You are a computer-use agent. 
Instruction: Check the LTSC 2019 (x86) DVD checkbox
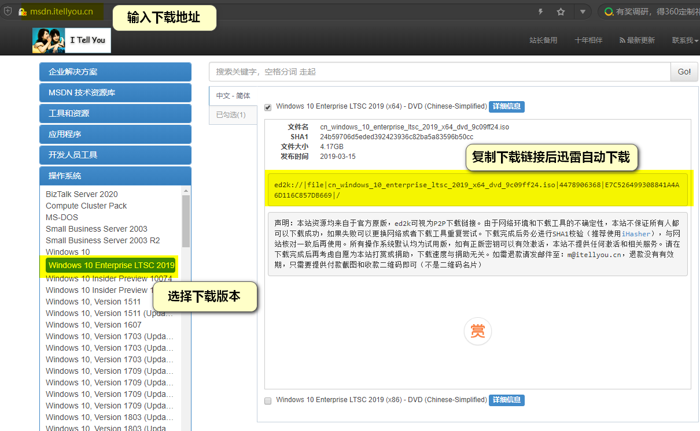268,400
